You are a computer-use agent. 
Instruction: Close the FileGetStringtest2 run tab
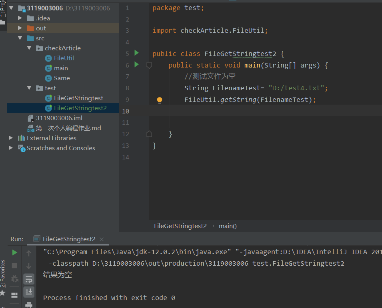point(102,239)
